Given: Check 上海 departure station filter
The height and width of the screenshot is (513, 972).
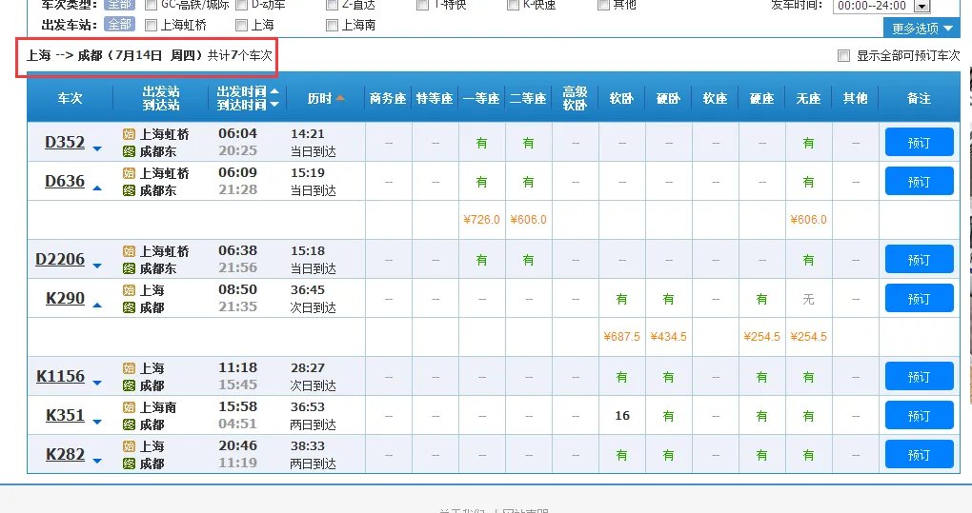Looking at the screenshot, I should (241, 25).
